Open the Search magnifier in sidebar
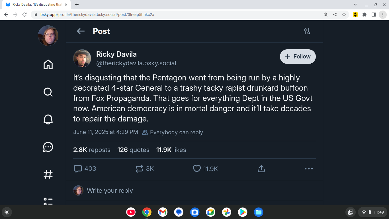The height and width of the screenshot is (219, 389). [x=48, y=92]
